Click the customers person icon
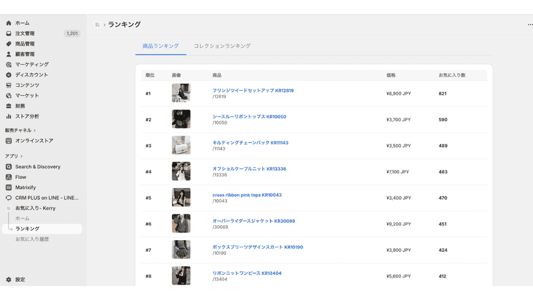This screenshot has width=533, height=300. [9, 54]
